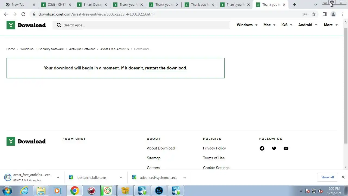Viewport: 348px width, 196px height.
Task: Expand the More dropdown menu
Action: [x=331, y=25]
